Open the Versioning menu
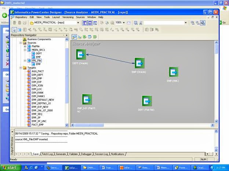This screenshot has width=229, height=171. click(68, 17)
